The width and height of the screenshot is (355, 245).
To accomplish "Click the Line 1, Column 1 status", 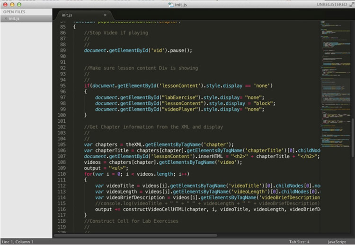I will pos(18,242).
